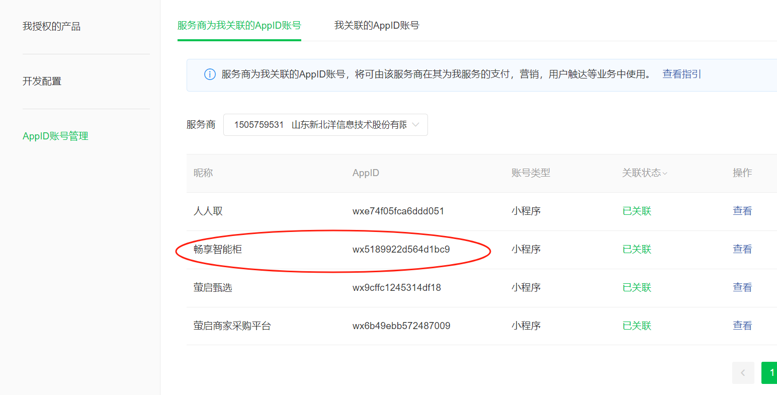Click the 账号类型 column header
The image size is (777, 395).
click(x=531, y=173)
